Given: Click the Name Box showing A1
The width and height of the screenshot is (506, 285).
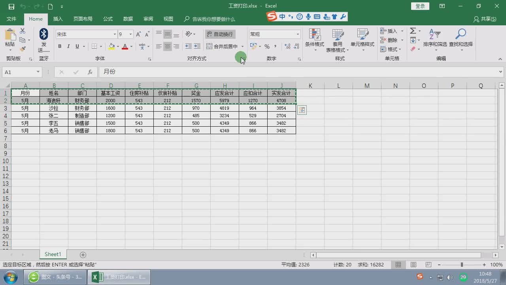Looking at the screenshot, I should [22, 72].
